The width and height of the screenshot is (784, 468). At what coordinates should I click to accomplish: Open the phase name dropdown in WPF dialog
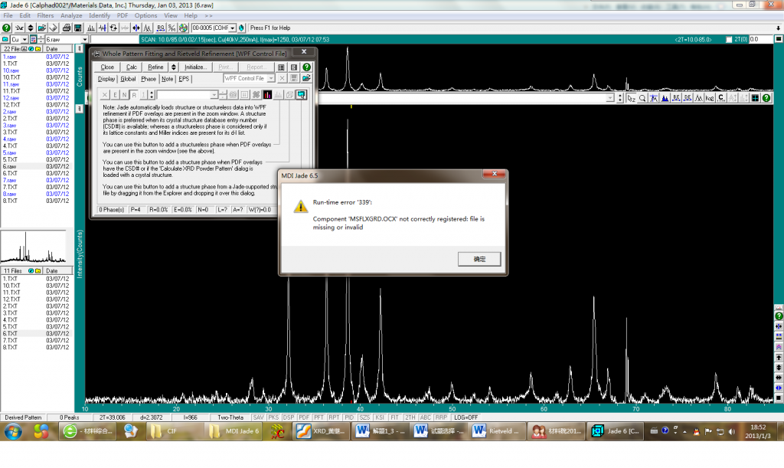[x=214, y=95]
